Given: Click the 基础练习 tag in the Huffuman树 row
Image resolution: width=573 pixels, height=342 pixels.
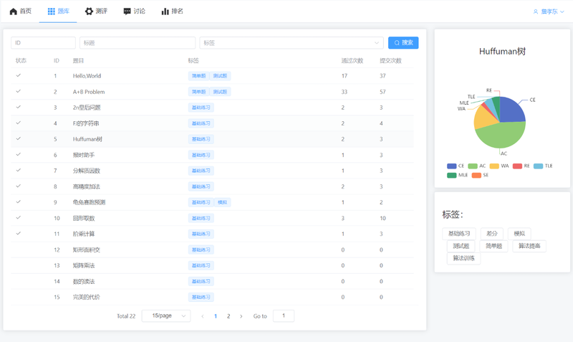Looking at the screenshot, I should 201,139.
